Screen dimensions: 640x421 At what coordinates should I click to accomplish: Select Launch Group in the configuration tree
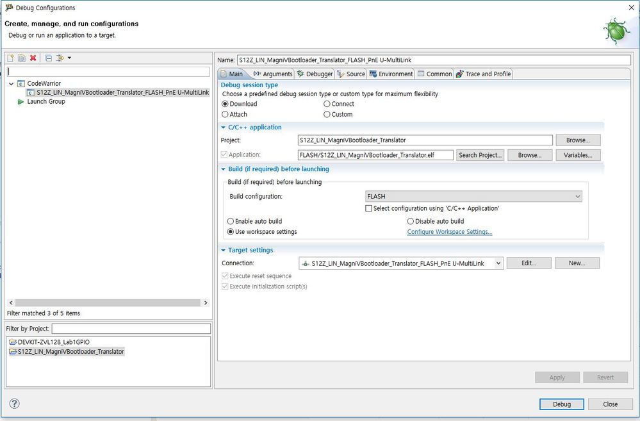click(x=45, y=101)
